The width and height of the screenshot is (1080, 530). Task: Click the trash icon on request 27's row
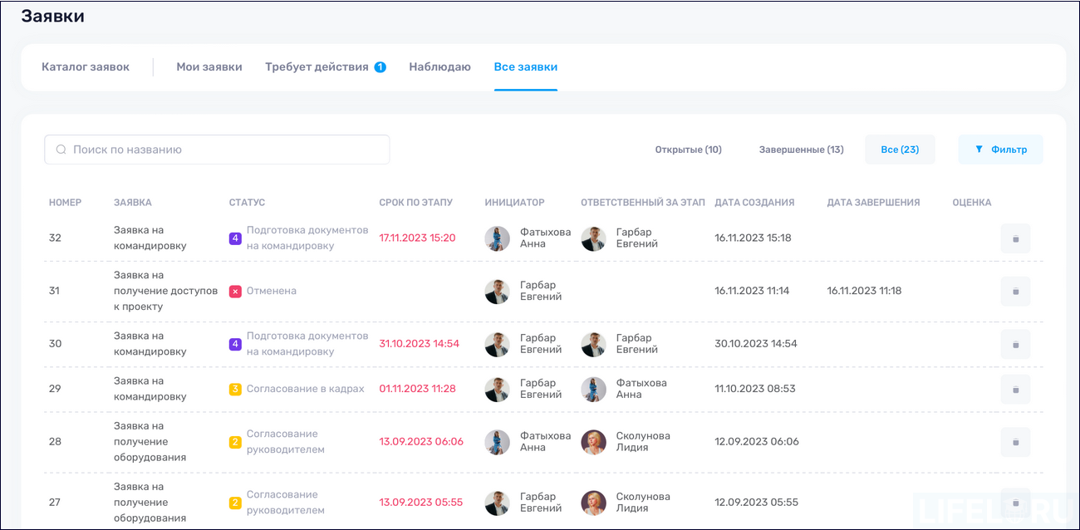coord(1015,502)
